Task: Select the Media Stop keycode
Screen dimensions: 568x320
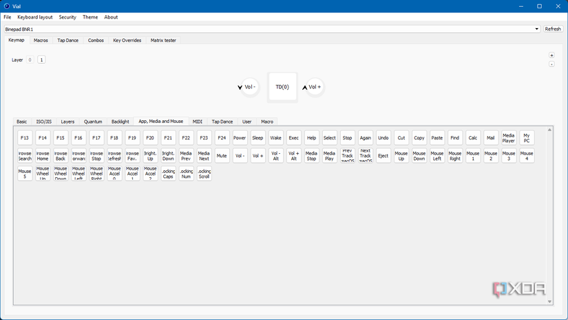Action: pyautogui.click(x=311, y=156)
